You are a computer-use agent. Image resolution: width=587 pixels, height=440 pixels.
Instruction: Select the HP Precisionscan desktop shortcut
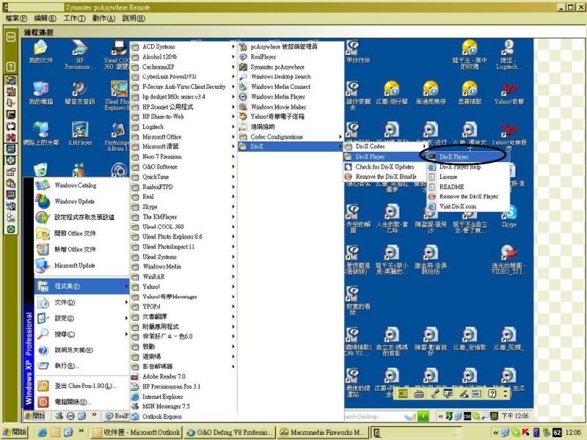click(x=80, y=54)
